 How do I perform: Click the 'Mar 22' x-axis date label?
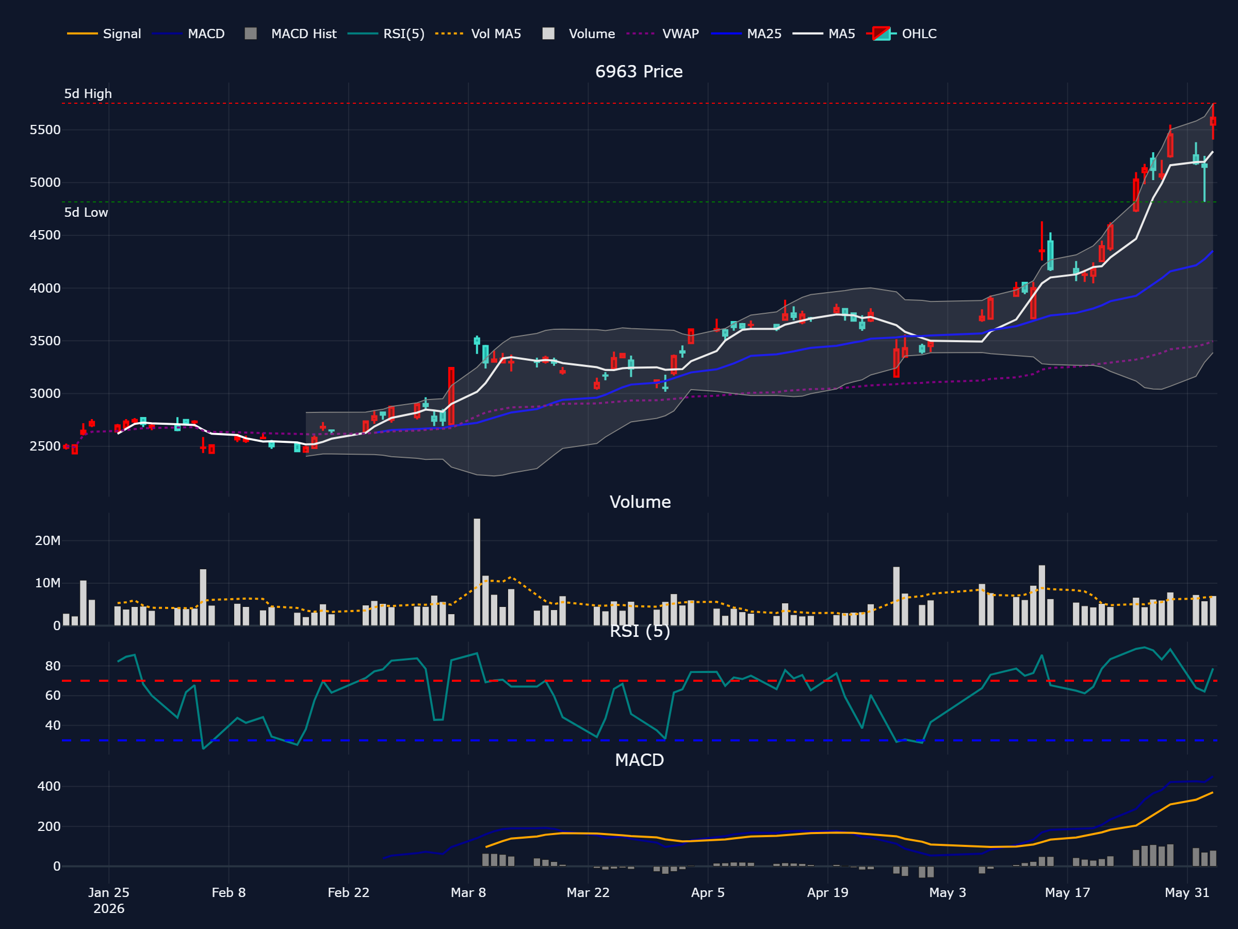[x=588, y=892]
